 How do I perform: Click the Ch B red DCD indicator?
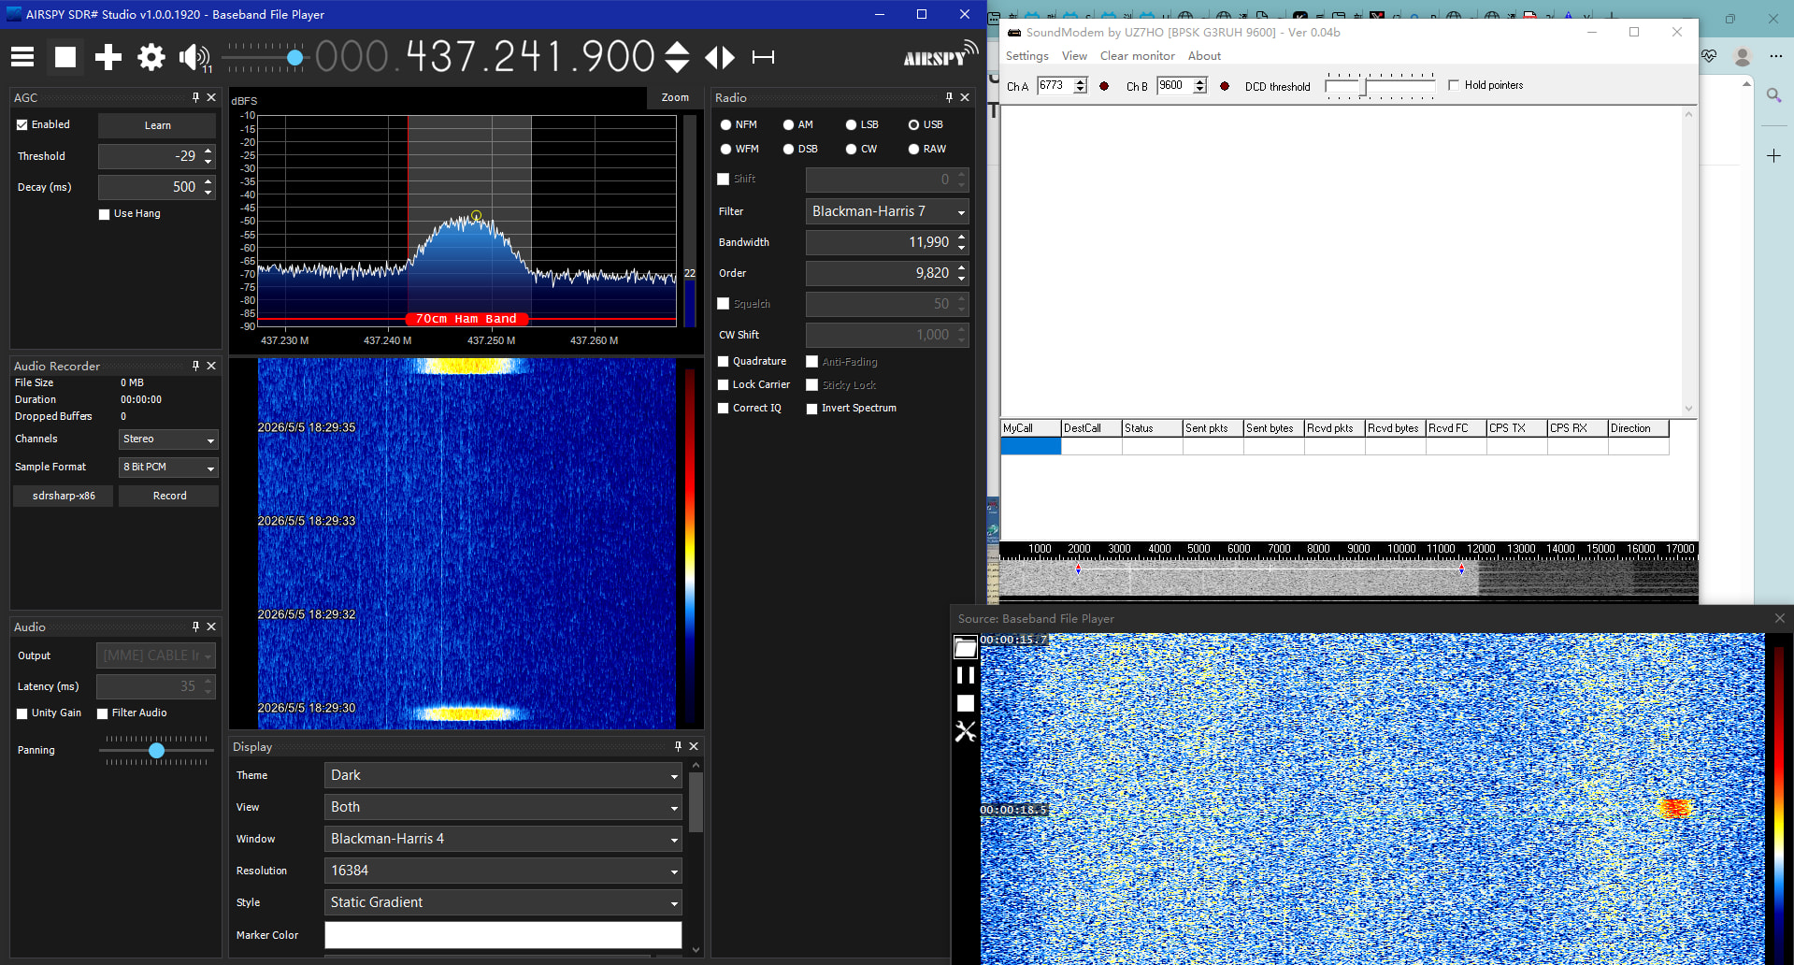(1225, 86)
